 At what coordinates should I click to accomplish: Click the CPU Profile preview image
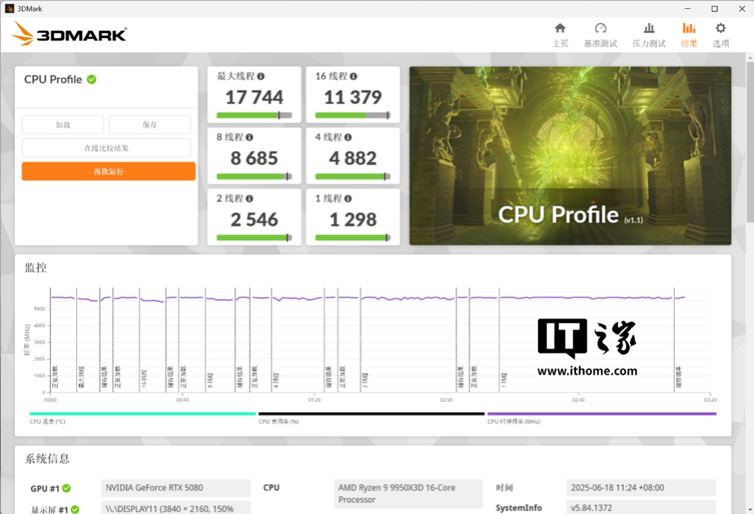point(570,156)
